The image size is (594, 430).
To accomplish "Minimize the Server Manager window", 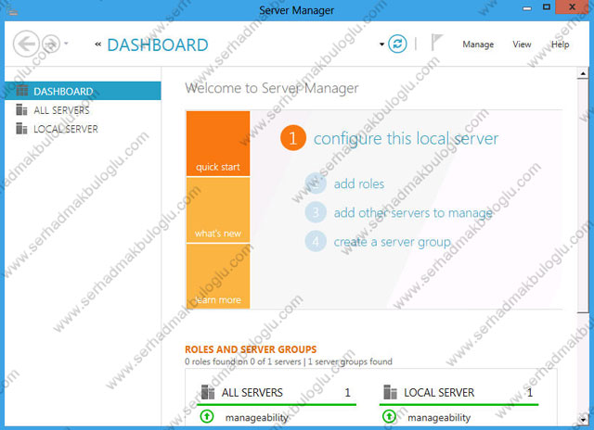I will 526,8.
